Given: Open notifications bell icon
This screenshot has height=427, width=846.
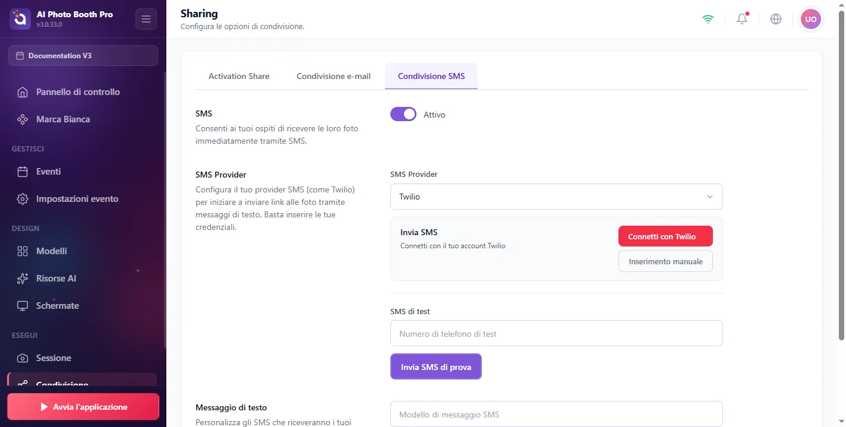Looking at the screenshot, I should click(x=742, y=19).
